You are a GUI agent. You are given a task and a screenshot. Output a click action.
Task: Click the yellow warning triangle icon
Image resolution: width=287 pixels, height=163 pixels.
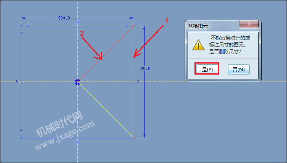(199, 45)
